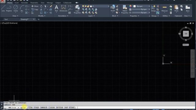Expand the Modify panel
196x110 pixels.
[42, 16]
